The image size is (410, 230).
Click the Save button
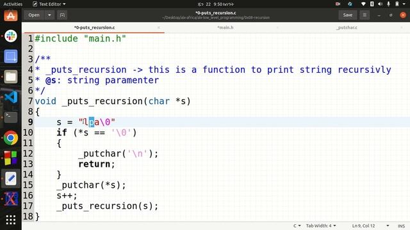[347, 15]
